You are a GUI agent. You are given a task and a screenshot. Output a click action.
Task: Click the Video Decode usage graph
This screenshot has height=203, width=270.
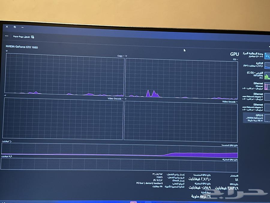pyautogui.click(x=63, y=118)
